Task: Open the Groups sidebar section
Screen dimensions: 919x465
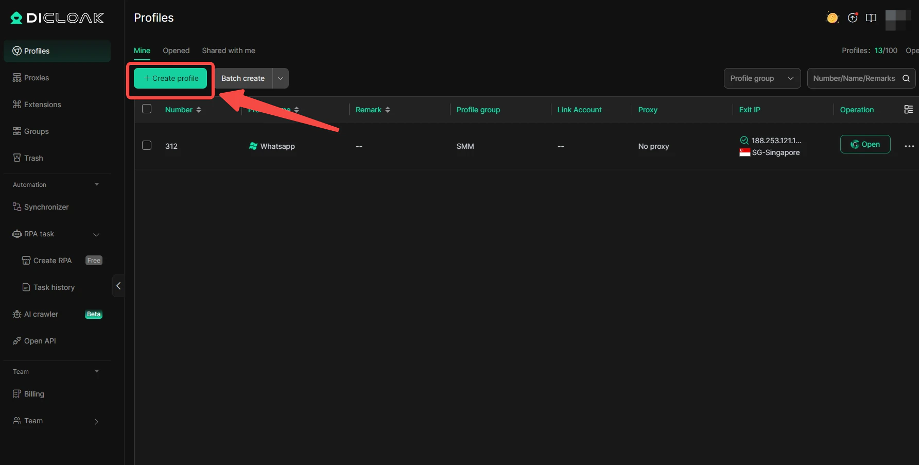Action: 37,131
